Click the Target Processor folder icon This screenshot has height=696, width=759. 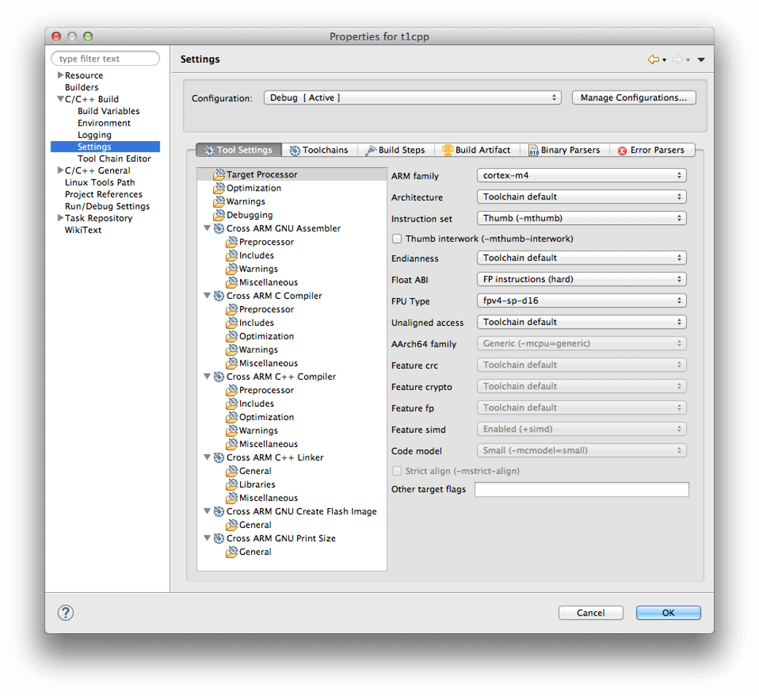(x=218, y=175)
